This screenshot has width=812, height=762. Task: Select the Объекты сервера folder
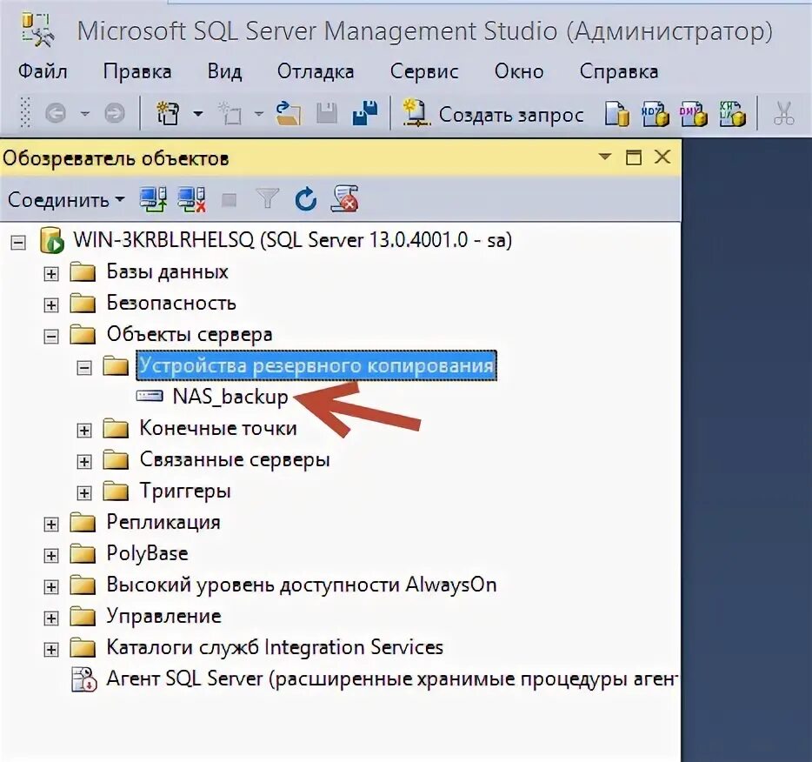pos(190,334)
